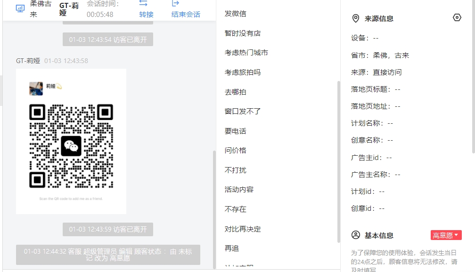Click the system note 顾客状态 改为 高意愿
Viewport: 475px width, 272px height.
(x=108, y=255)
